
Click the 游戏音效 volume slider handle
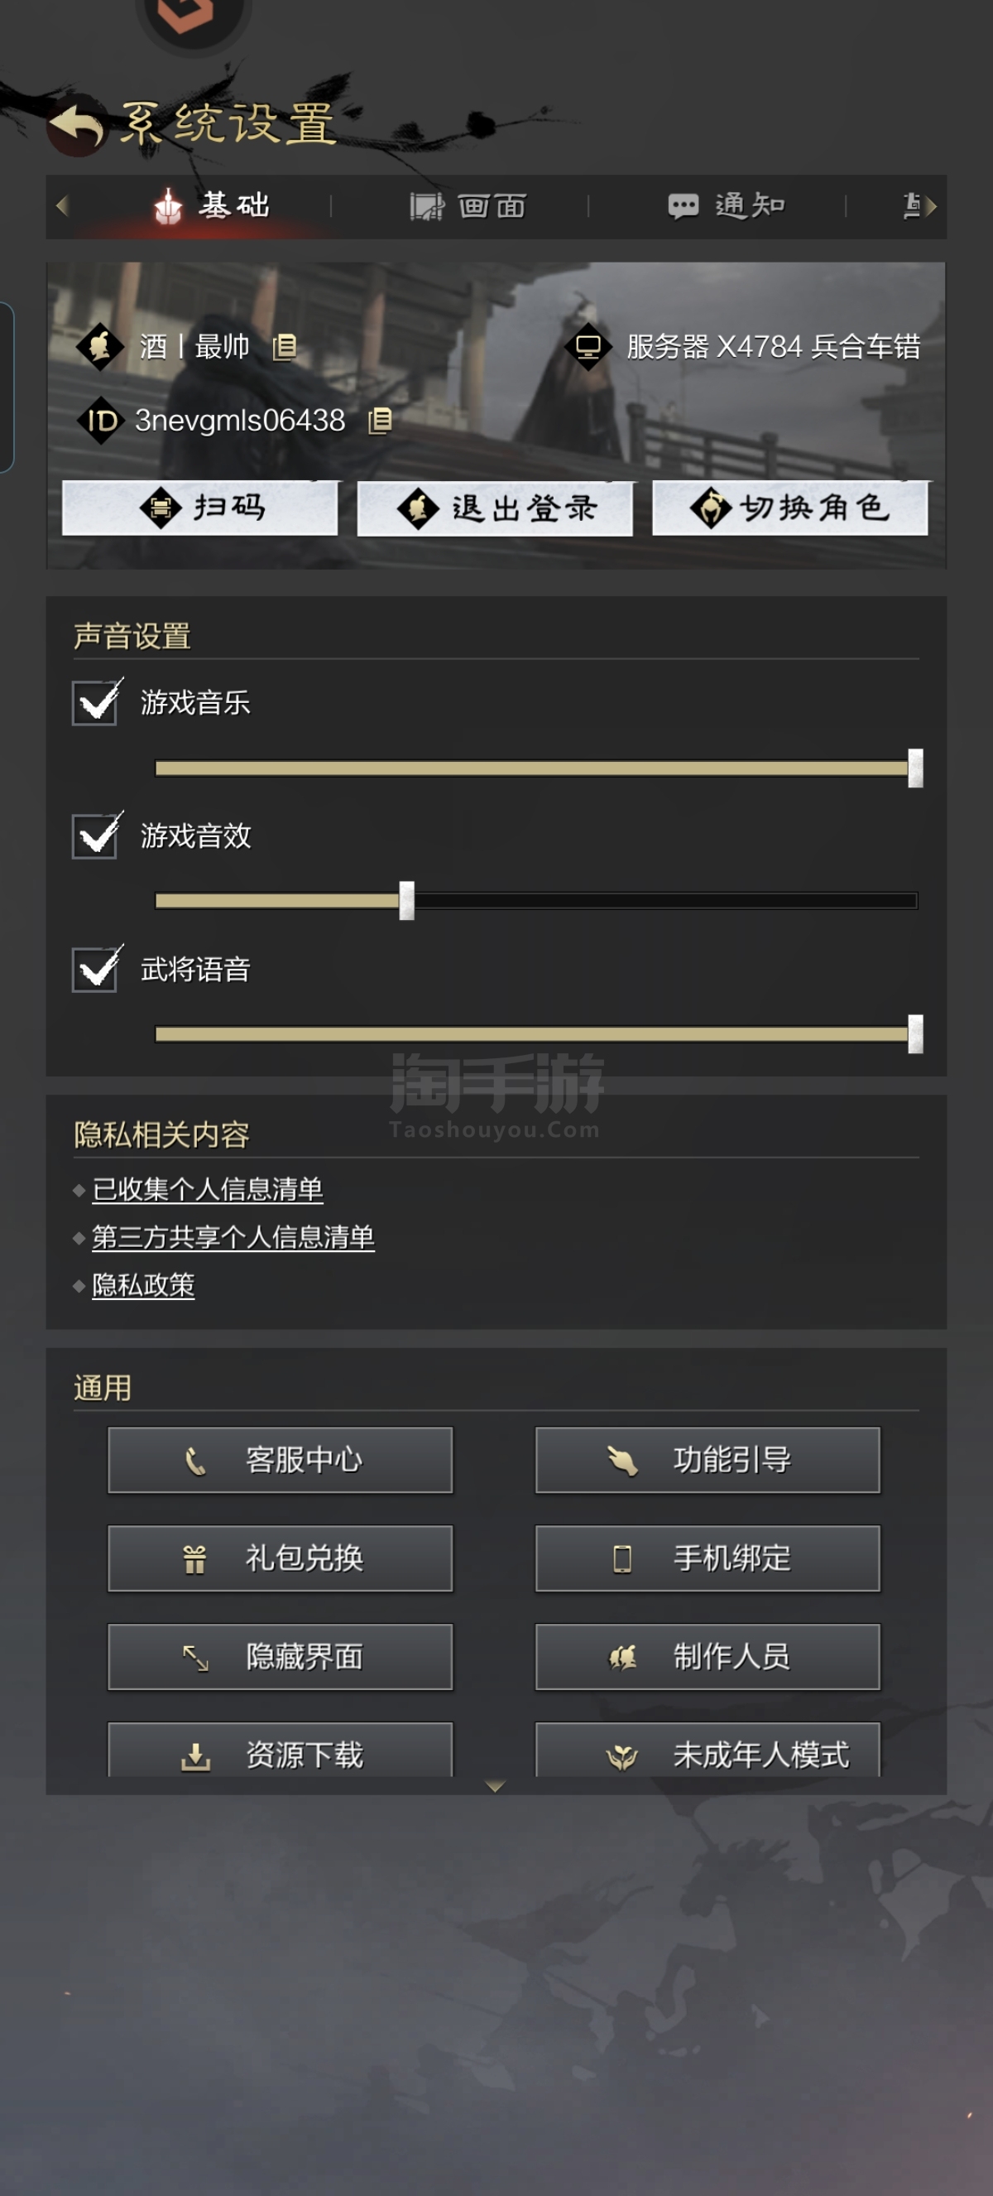point(407,901)
